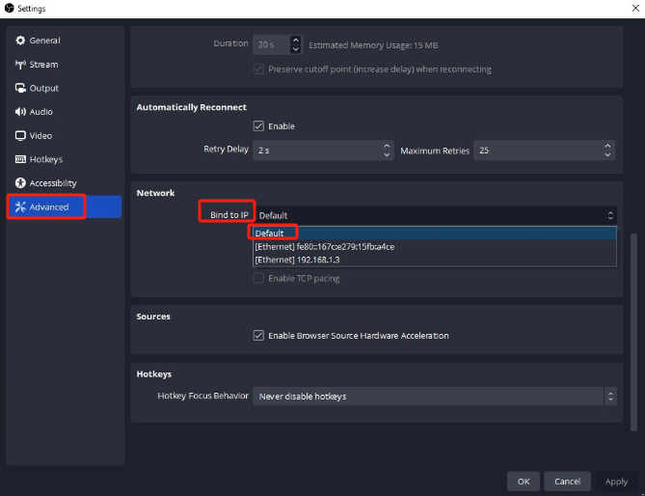Click the Sources section heading
This screenshot has height=496, width=645.
(153, 317)
